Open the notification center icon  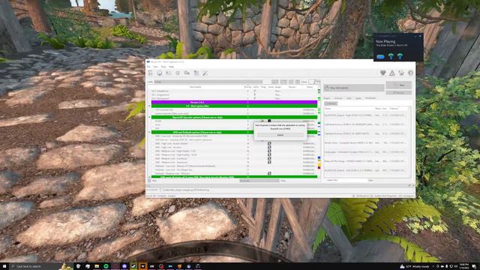[474, 266]
